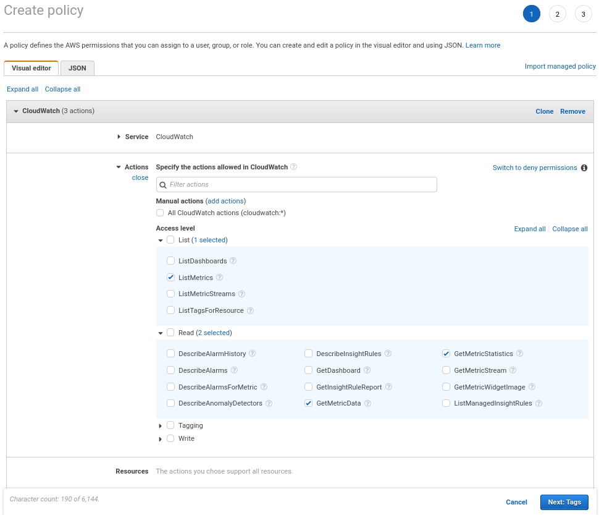Open the Import managed policy link
Viewport: 599px width, 515px height.
[560, 66]
